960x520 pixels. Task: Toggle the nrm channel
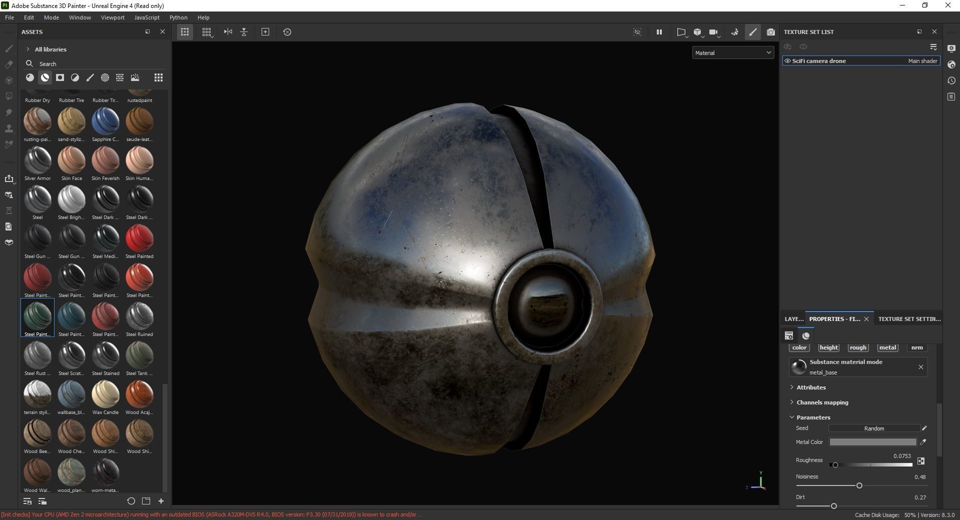click(x=917, y=347)
